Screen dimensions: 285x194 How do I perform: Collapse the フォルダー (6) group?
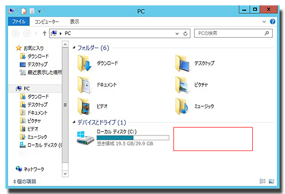pos(74,48)
